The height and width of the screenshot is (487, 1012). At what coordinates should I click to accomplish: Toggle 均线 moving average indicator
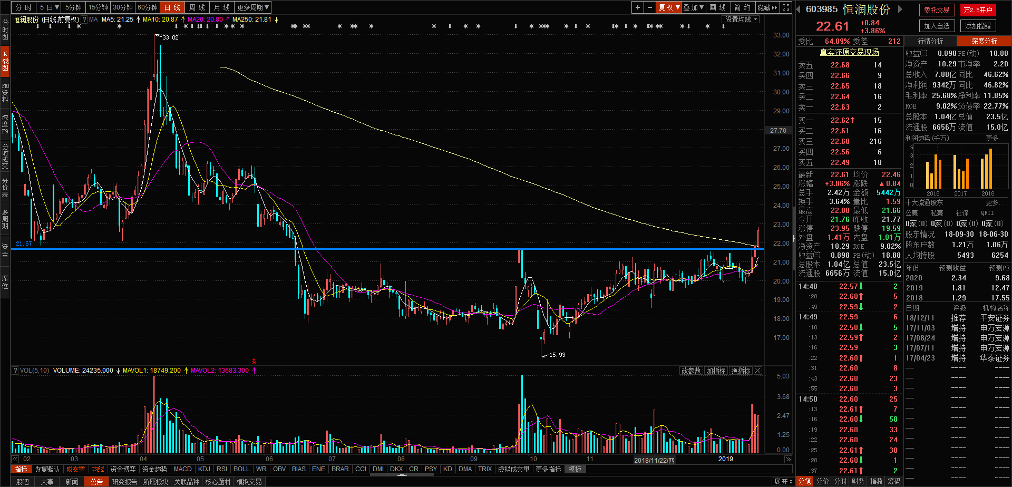pyautogui.click(x=98, y=469)
